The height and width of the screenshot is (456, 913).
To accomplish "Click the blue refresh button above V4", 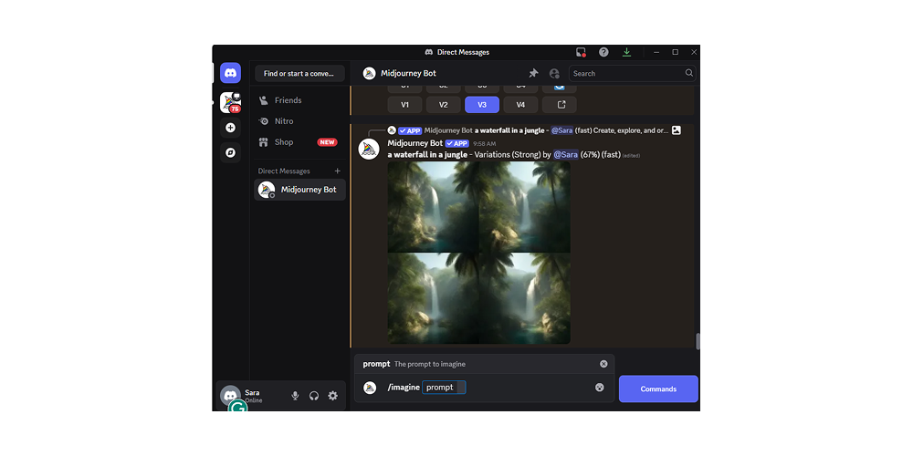I will [559, 88].
